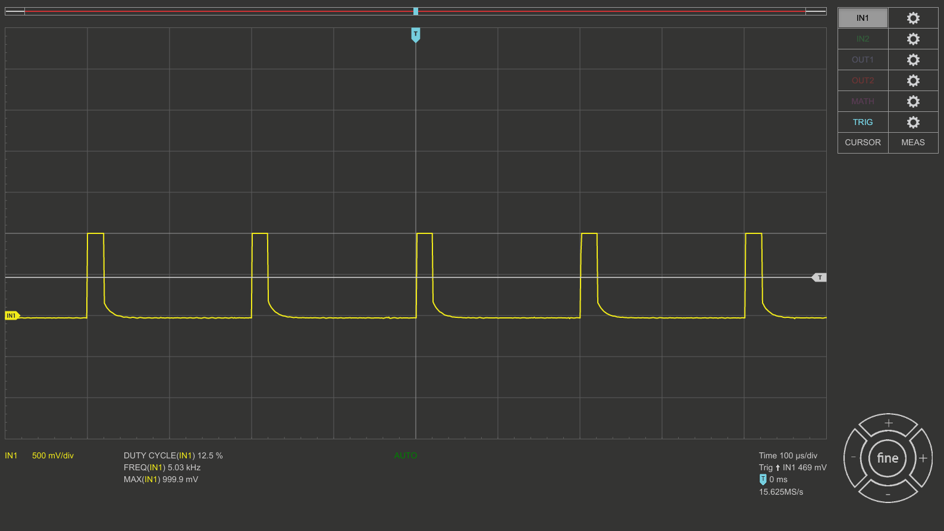This screenshot has width=944, height=531.
Task: Click the 0 ms trigger delay readout
Action: [773, 479]
